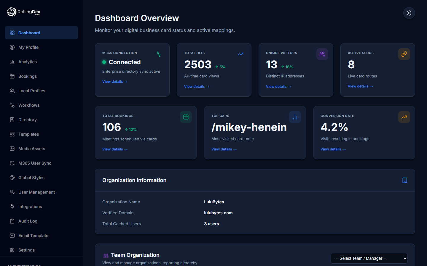Open User Management in the sidebar
Viewport: 427px width, 266px height.
pyautogui.click(x=41, y=192)
